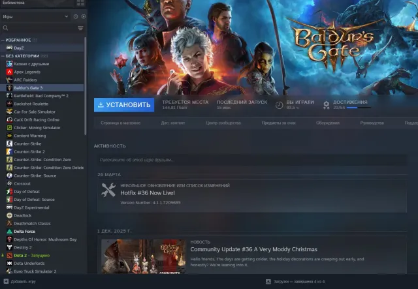Select Counter-Strike: Condition Zero Deleted Scenes entry

(x=42, y=168)
